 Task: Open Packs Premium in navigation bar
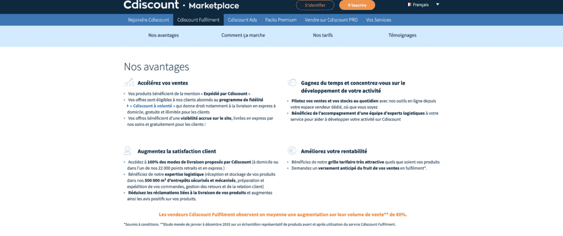tap(280, 20)
